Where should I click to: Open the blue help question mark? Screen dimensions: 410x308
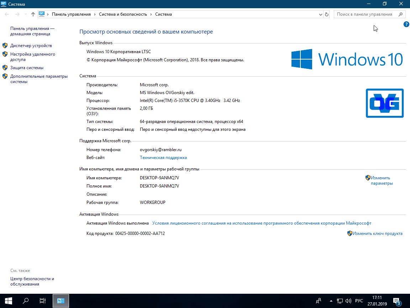(x=406, y=24)
